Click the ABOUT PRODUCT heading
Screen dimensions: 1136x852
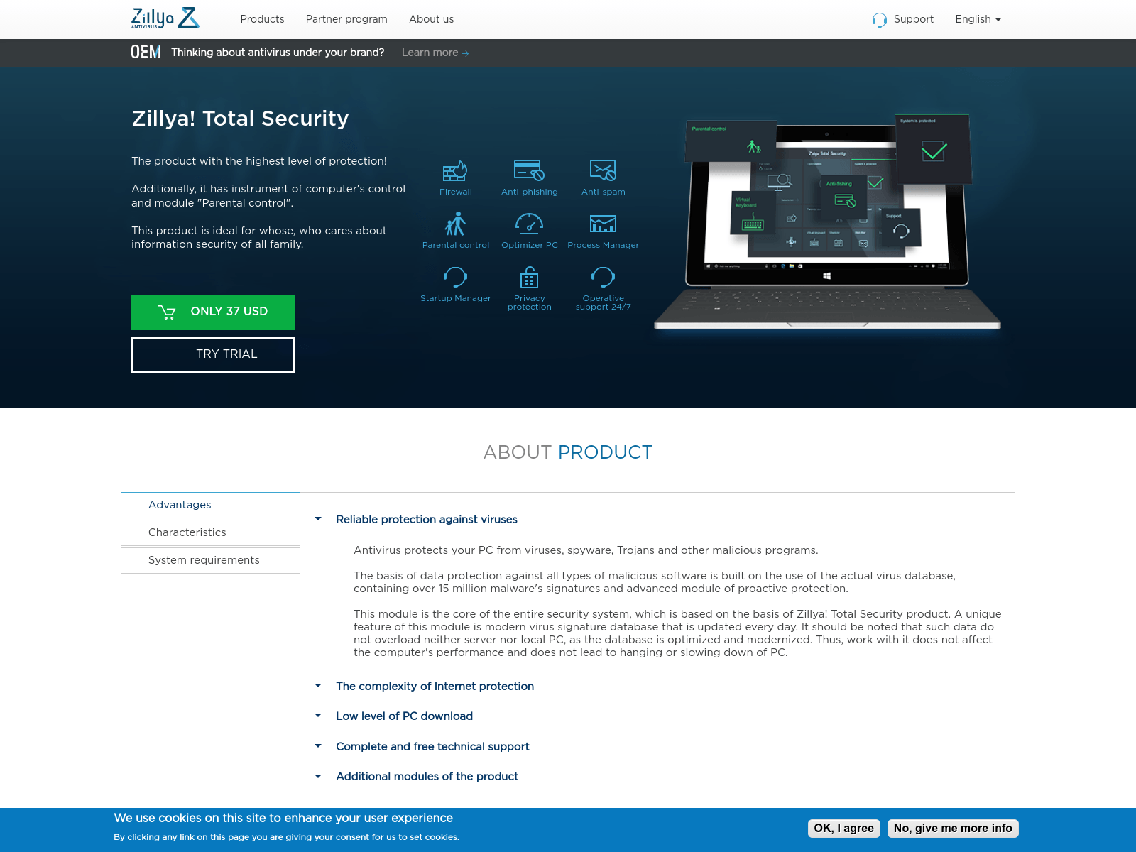pyautogui.click(x=568, y=452)
